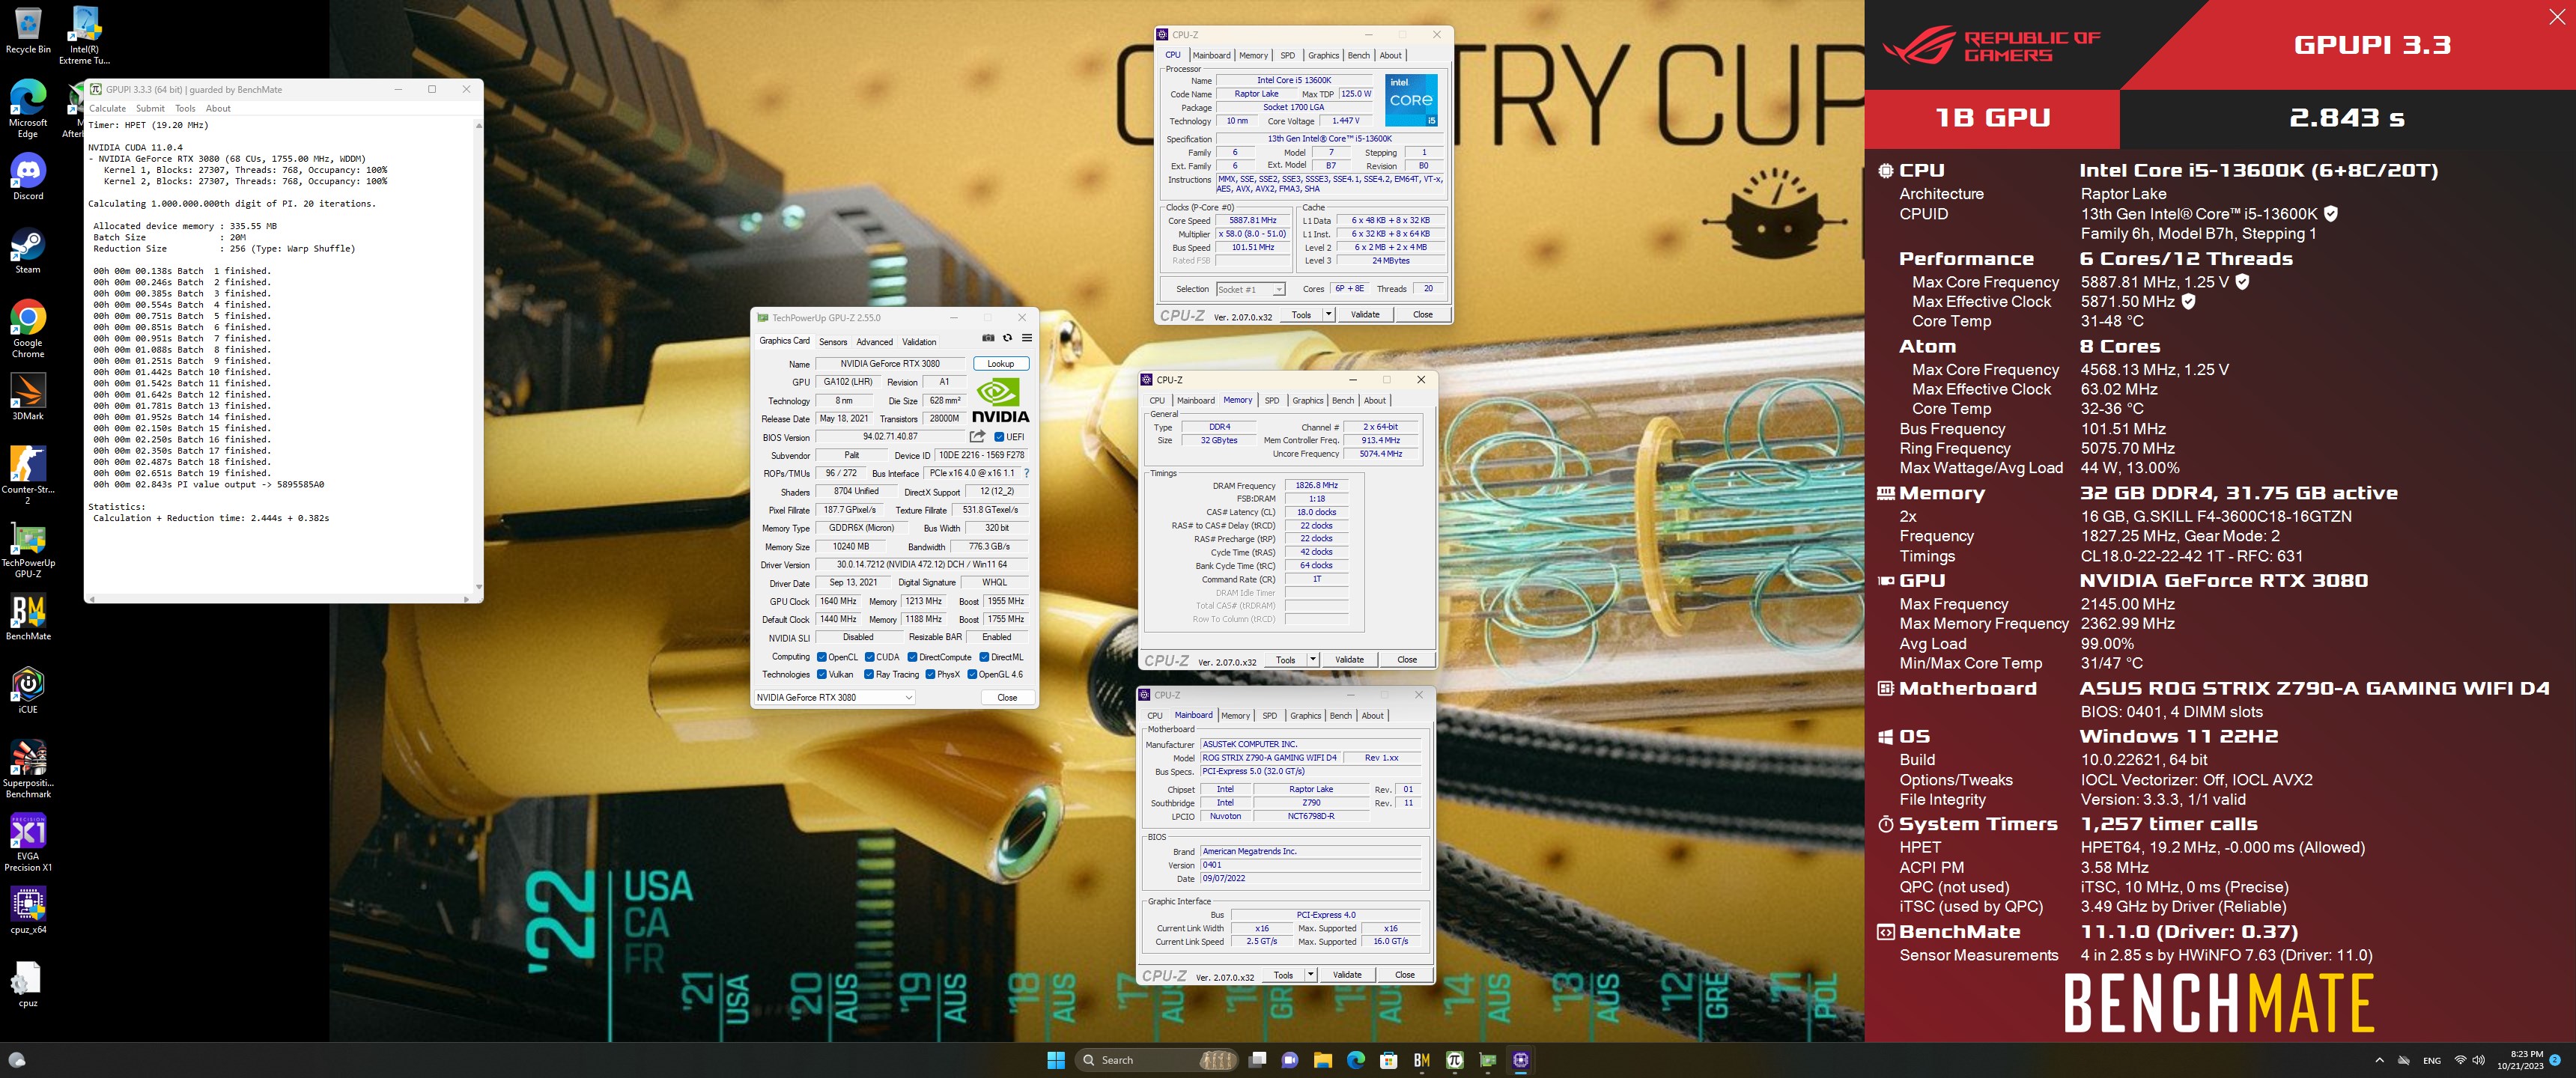The width and height of the screenshot is (2576, 1078).
Task: Launch Google Chrome desktop icon
Action: (x=28, y=328)
